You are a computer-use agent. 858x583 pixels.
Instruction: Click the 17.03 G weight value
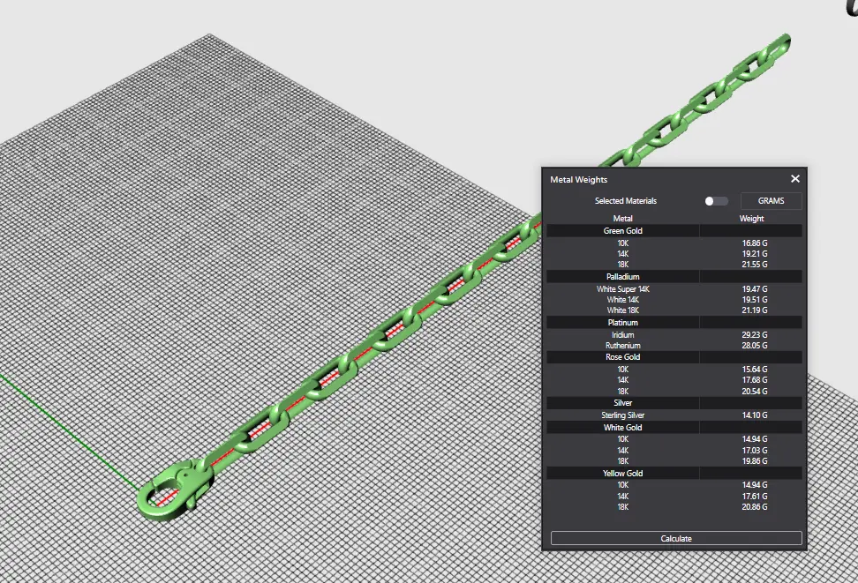click(x=755, y=451)
